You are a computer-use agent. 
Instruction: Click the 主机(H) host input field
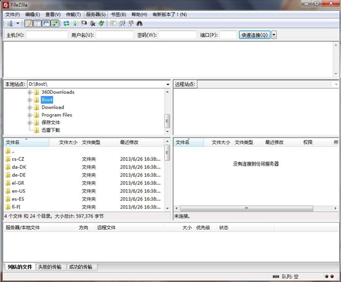(47, 35)
